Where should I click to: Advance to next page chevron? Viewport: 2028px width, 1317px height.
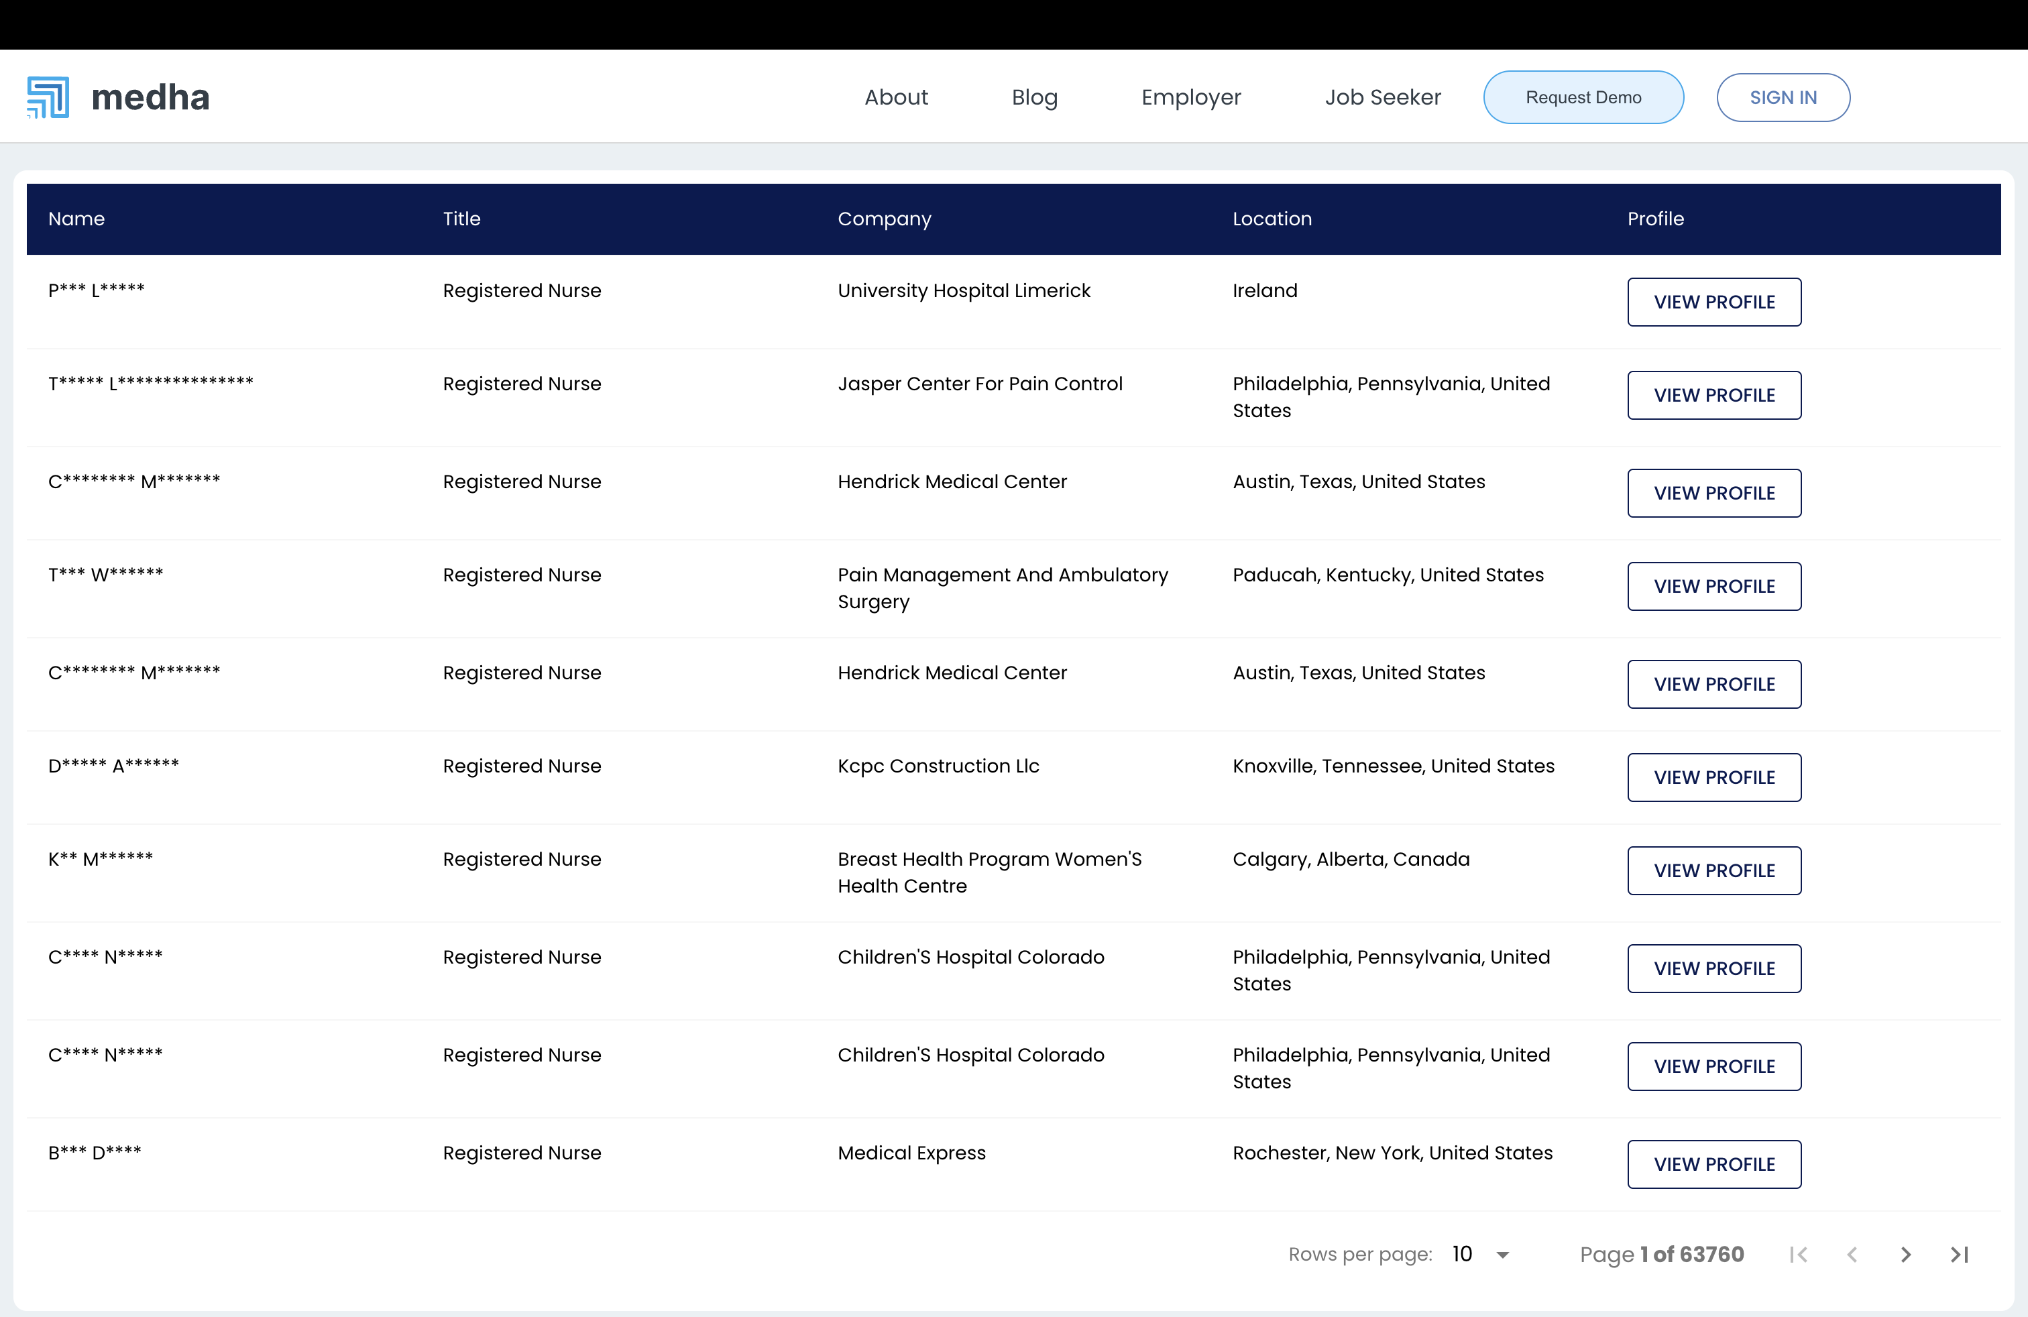tap(1905, 1254)
